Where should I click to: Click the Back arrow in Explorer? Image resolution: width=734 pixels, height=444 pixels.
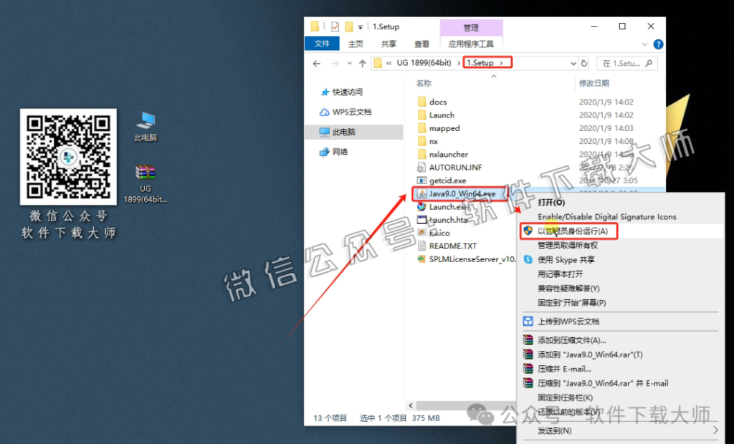[x=317, y=63]
